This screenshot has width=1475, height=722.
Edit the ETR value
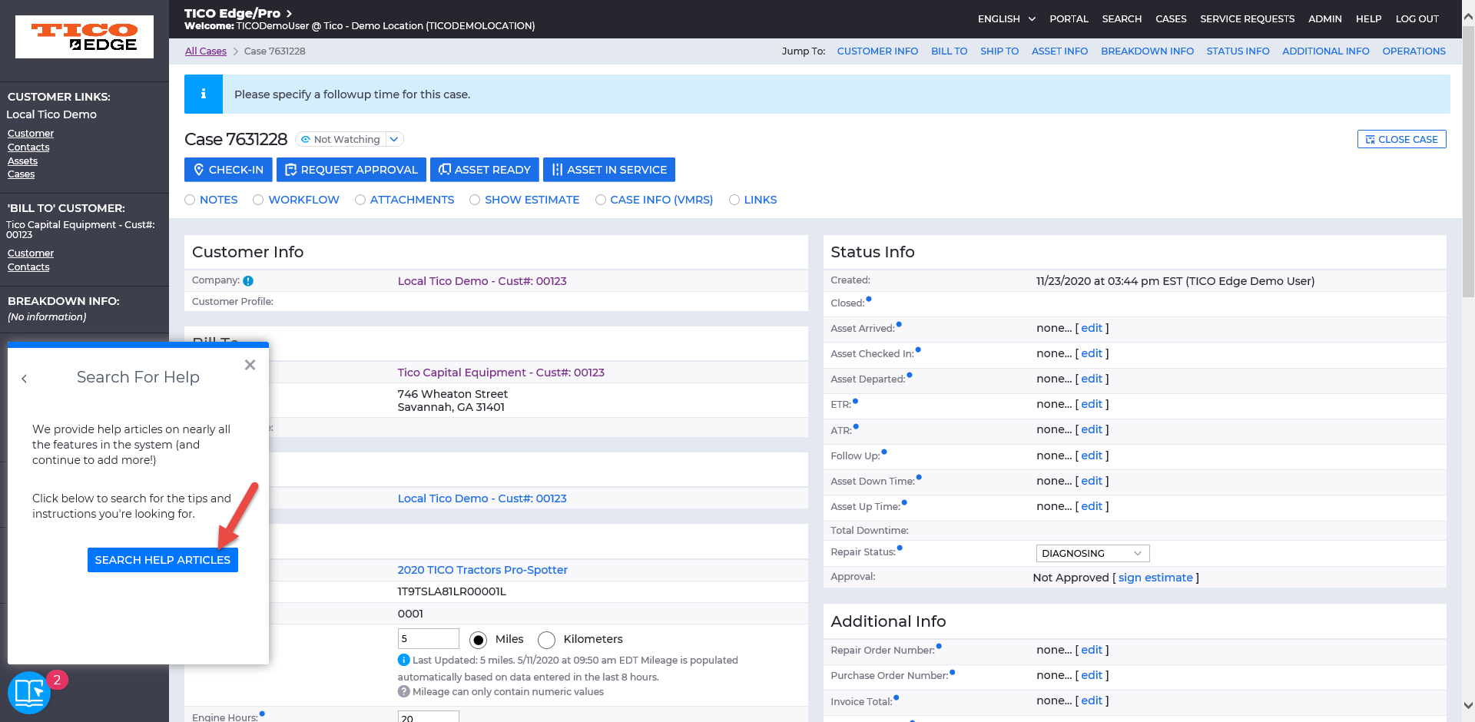point(1092,404)
